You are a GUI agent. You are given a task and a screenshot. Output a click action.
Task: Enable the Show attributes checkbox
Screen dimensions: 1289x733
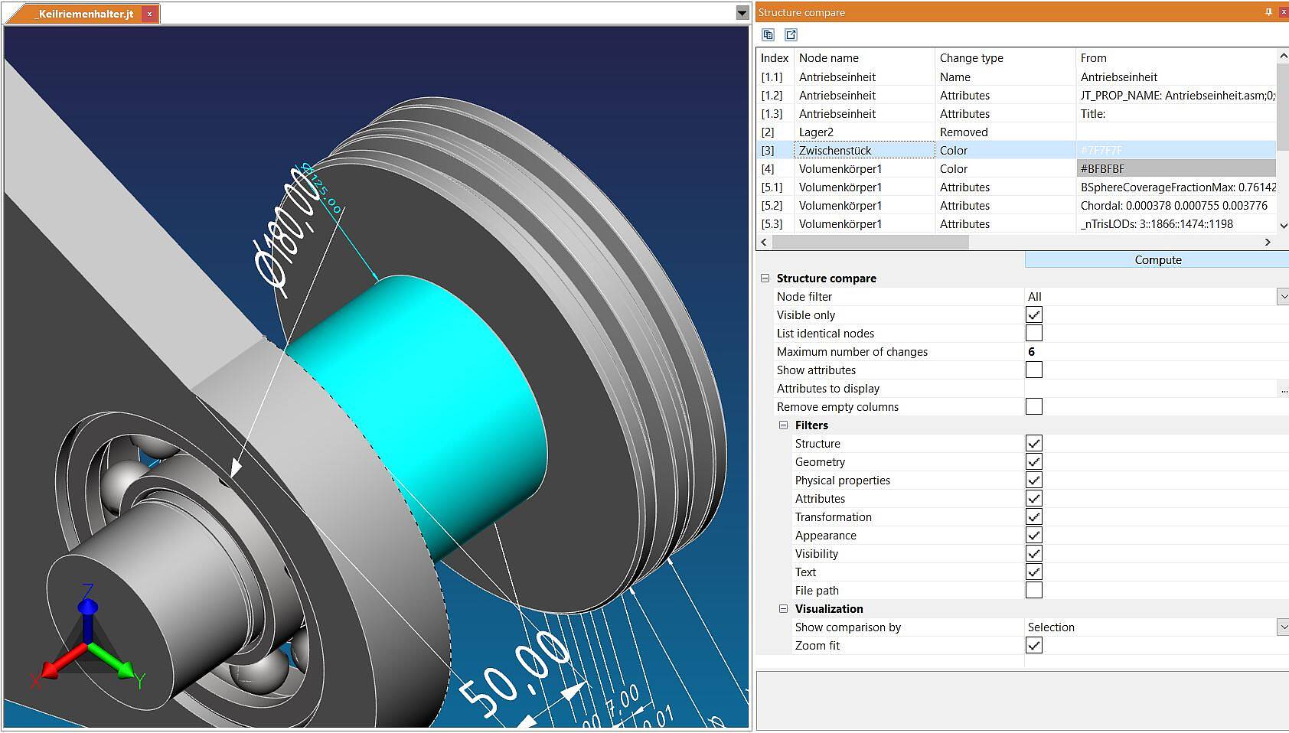pos(1034,370)
